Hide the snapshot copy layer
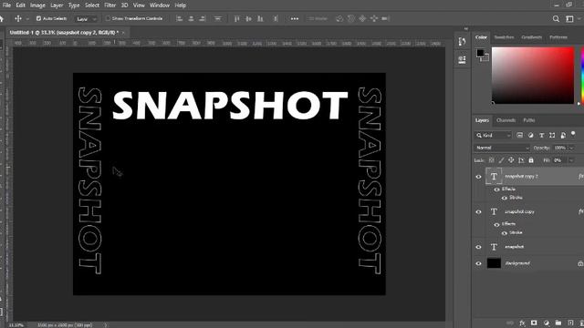Image resolution: width=584 pixels, height=328 pixels. 478,212
